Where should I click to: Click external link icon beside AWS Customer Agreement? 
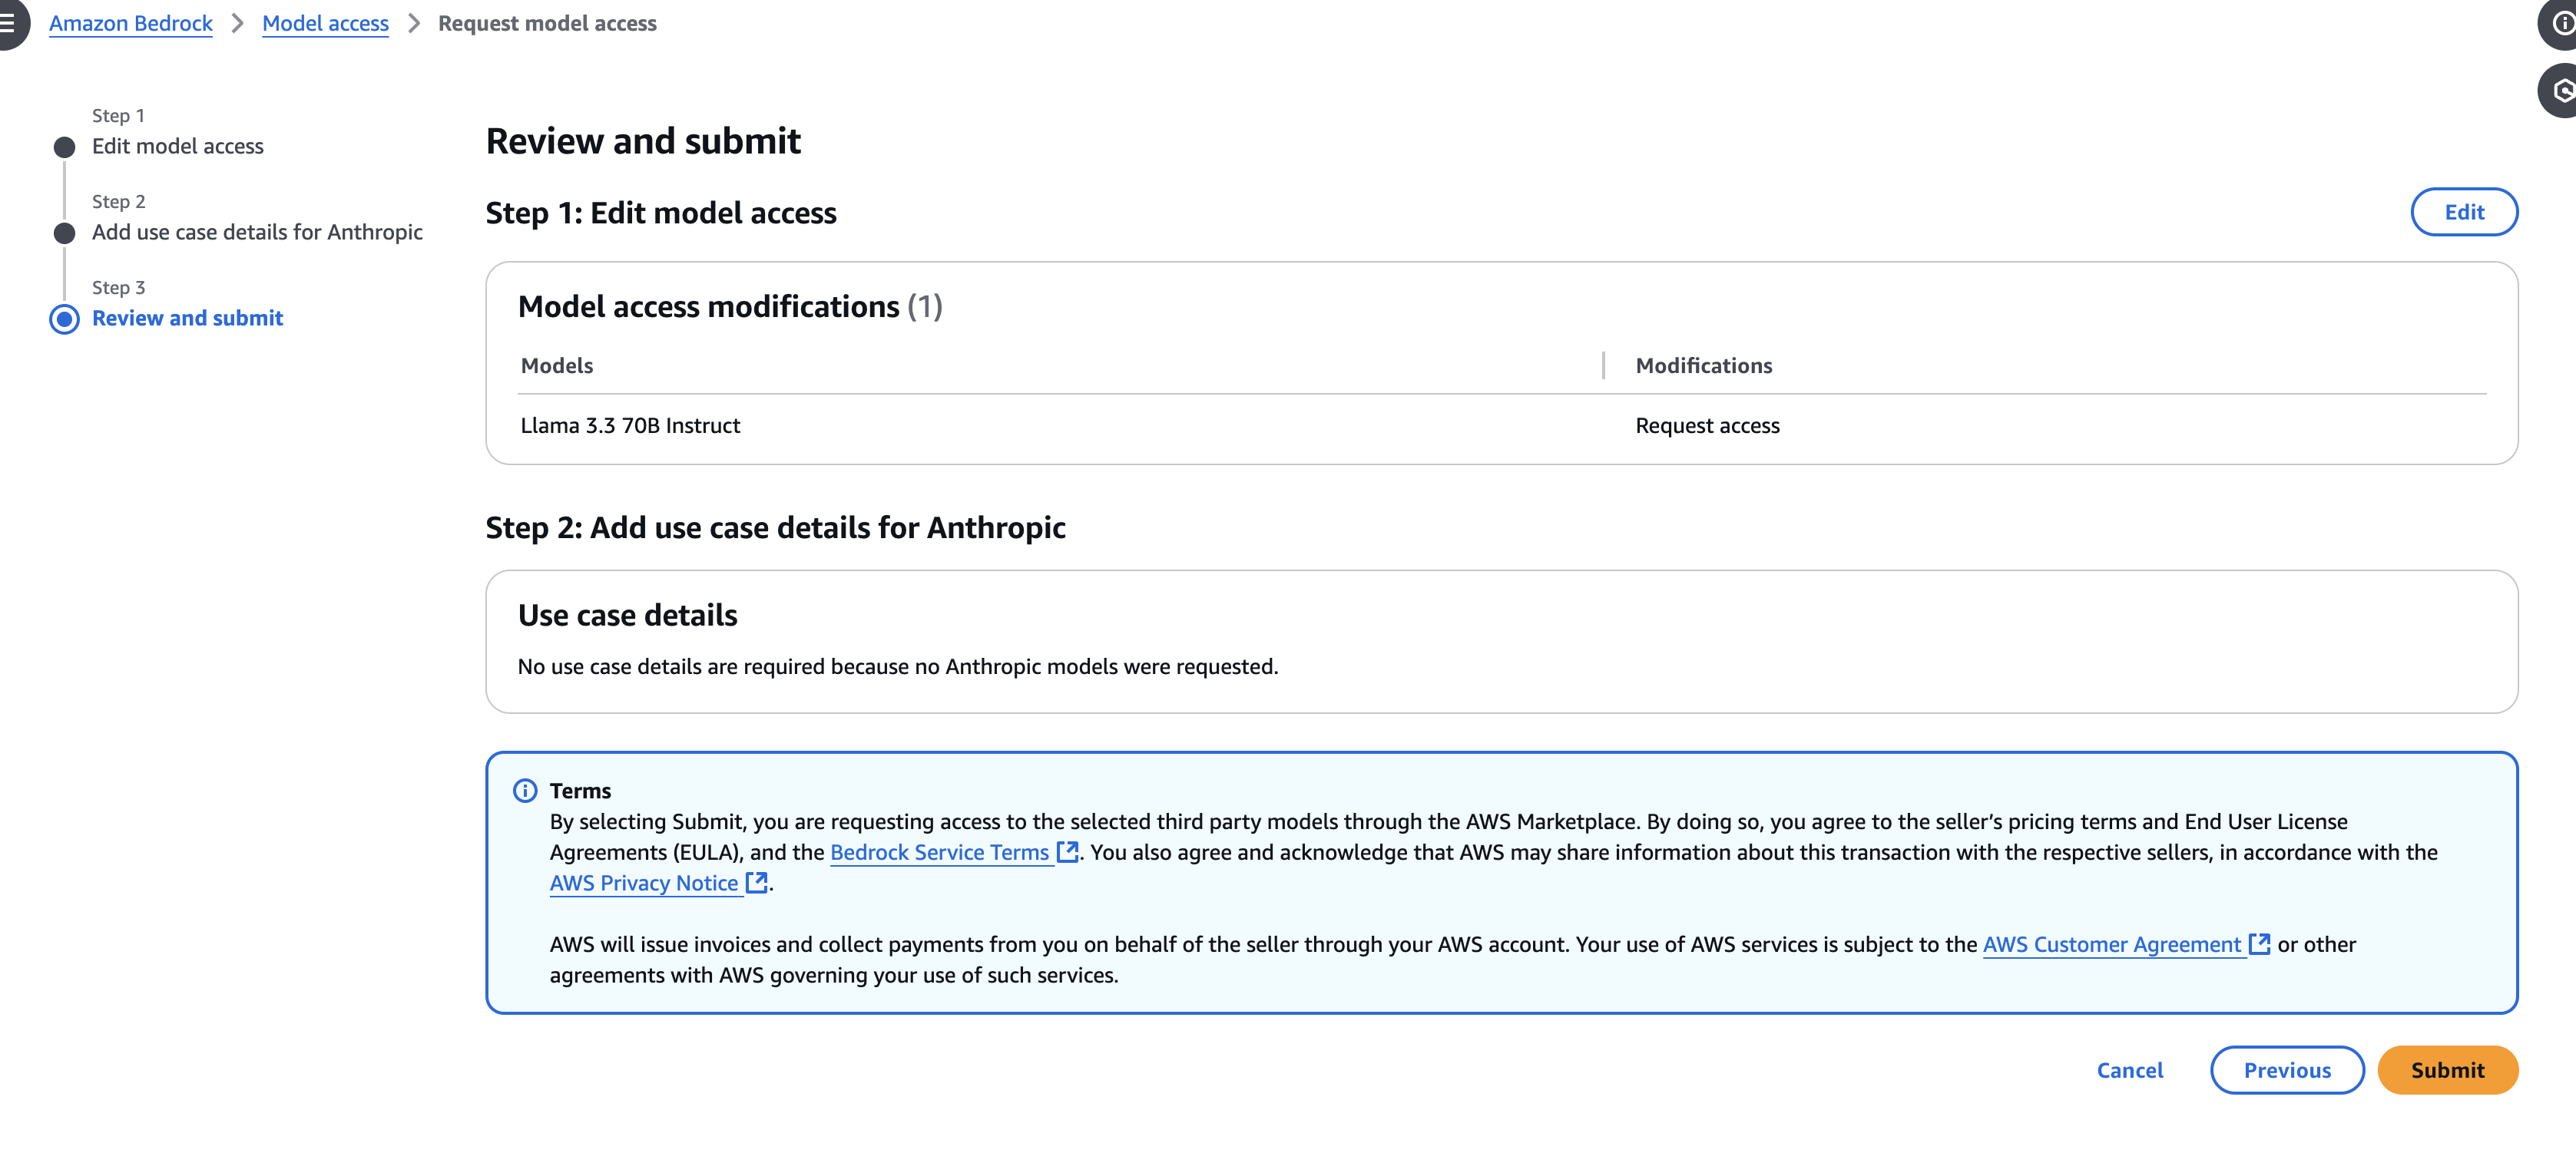point(2259,944)
